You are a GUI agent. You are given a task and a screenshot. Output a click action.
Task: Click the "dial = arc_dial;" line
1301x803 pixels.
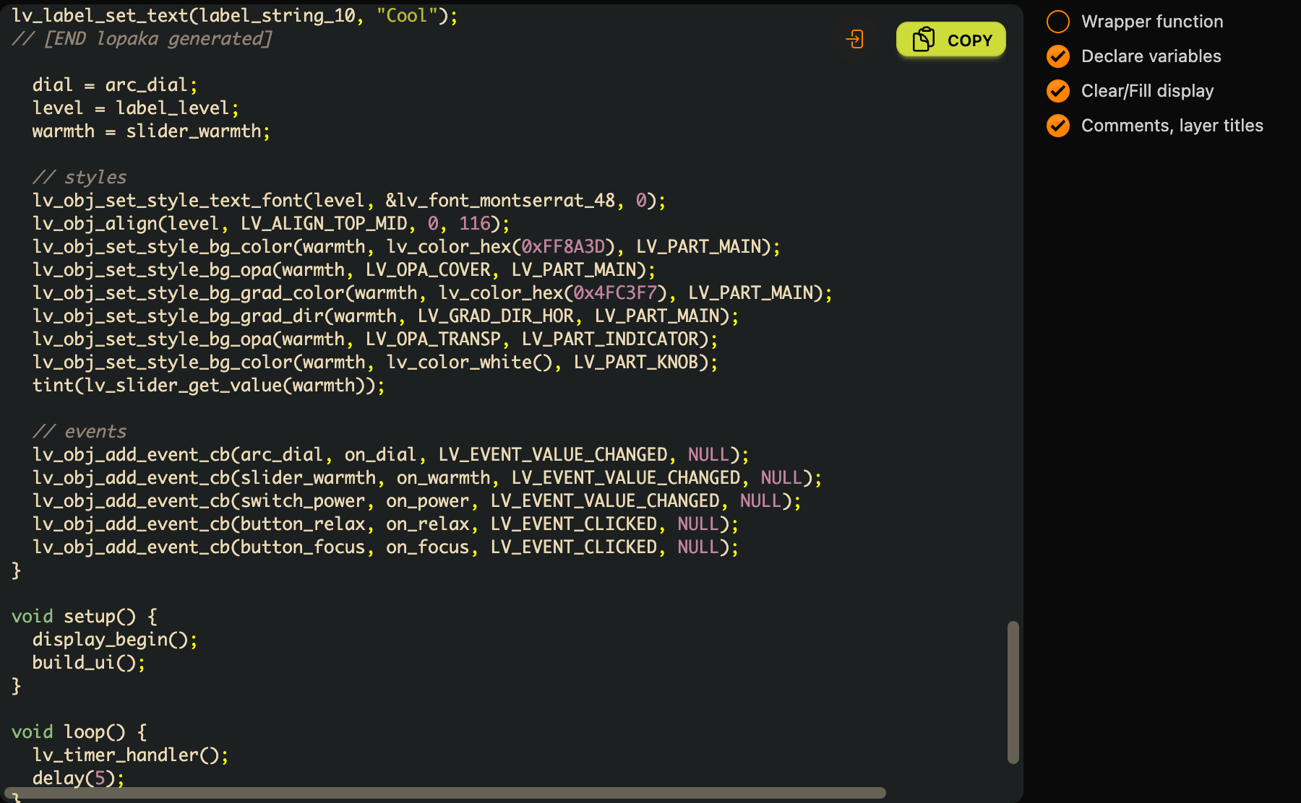115,85
